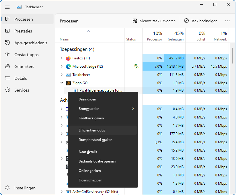Select the PwaHelper executable process name
This screenshot has width=236, height=195.
coord(101,90)
